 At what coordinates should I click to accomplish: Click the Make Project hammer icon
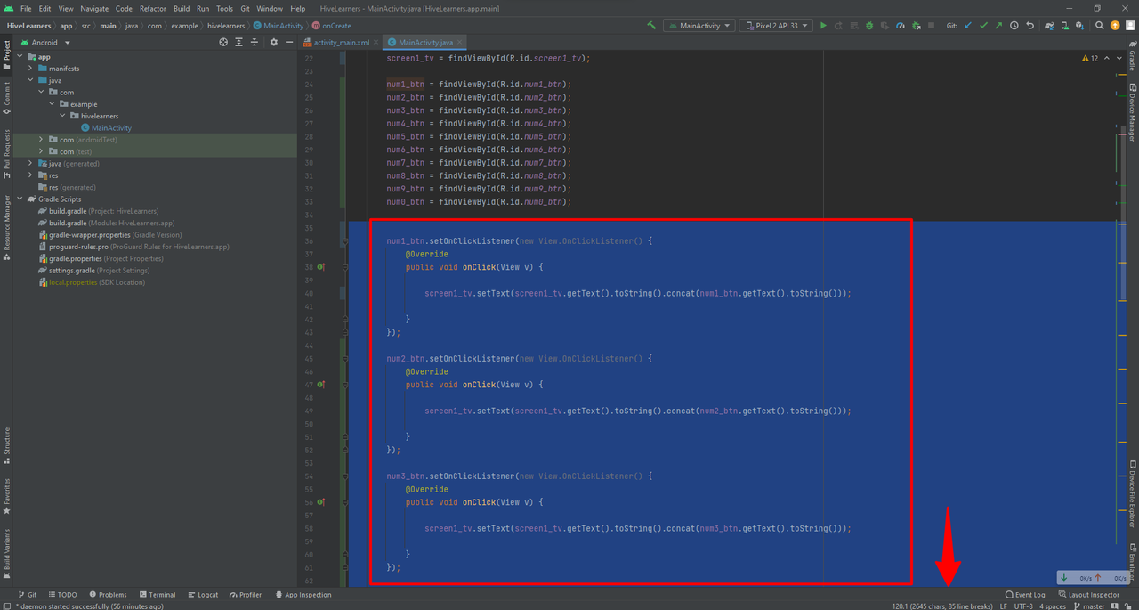652,26
